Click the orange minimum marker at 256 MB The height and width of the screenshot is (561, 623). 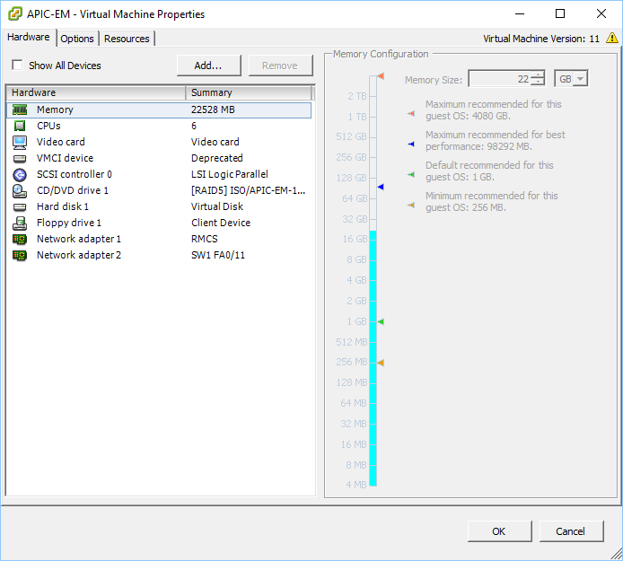[x=381, y=363]
